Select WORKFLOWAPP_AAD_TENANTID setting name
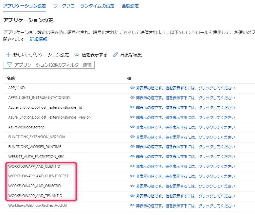255x215 pixels. point(35,196)
